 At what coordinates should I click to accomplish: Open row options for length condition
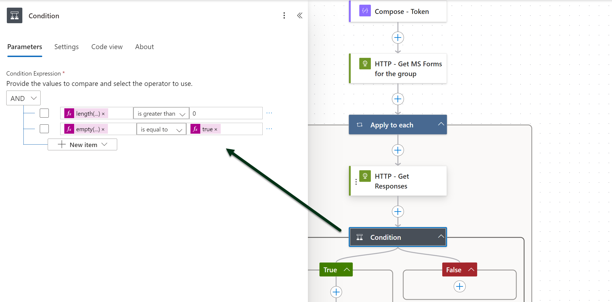pos(269,113)
